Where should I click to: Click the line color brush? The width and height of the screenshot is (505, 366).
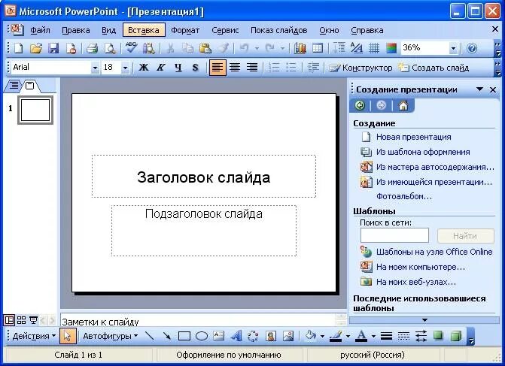pos(336,336)
